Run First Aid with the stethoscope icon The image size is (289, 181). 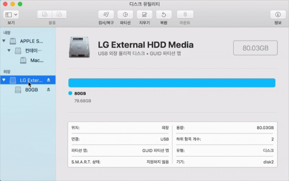tap(106, 15)
